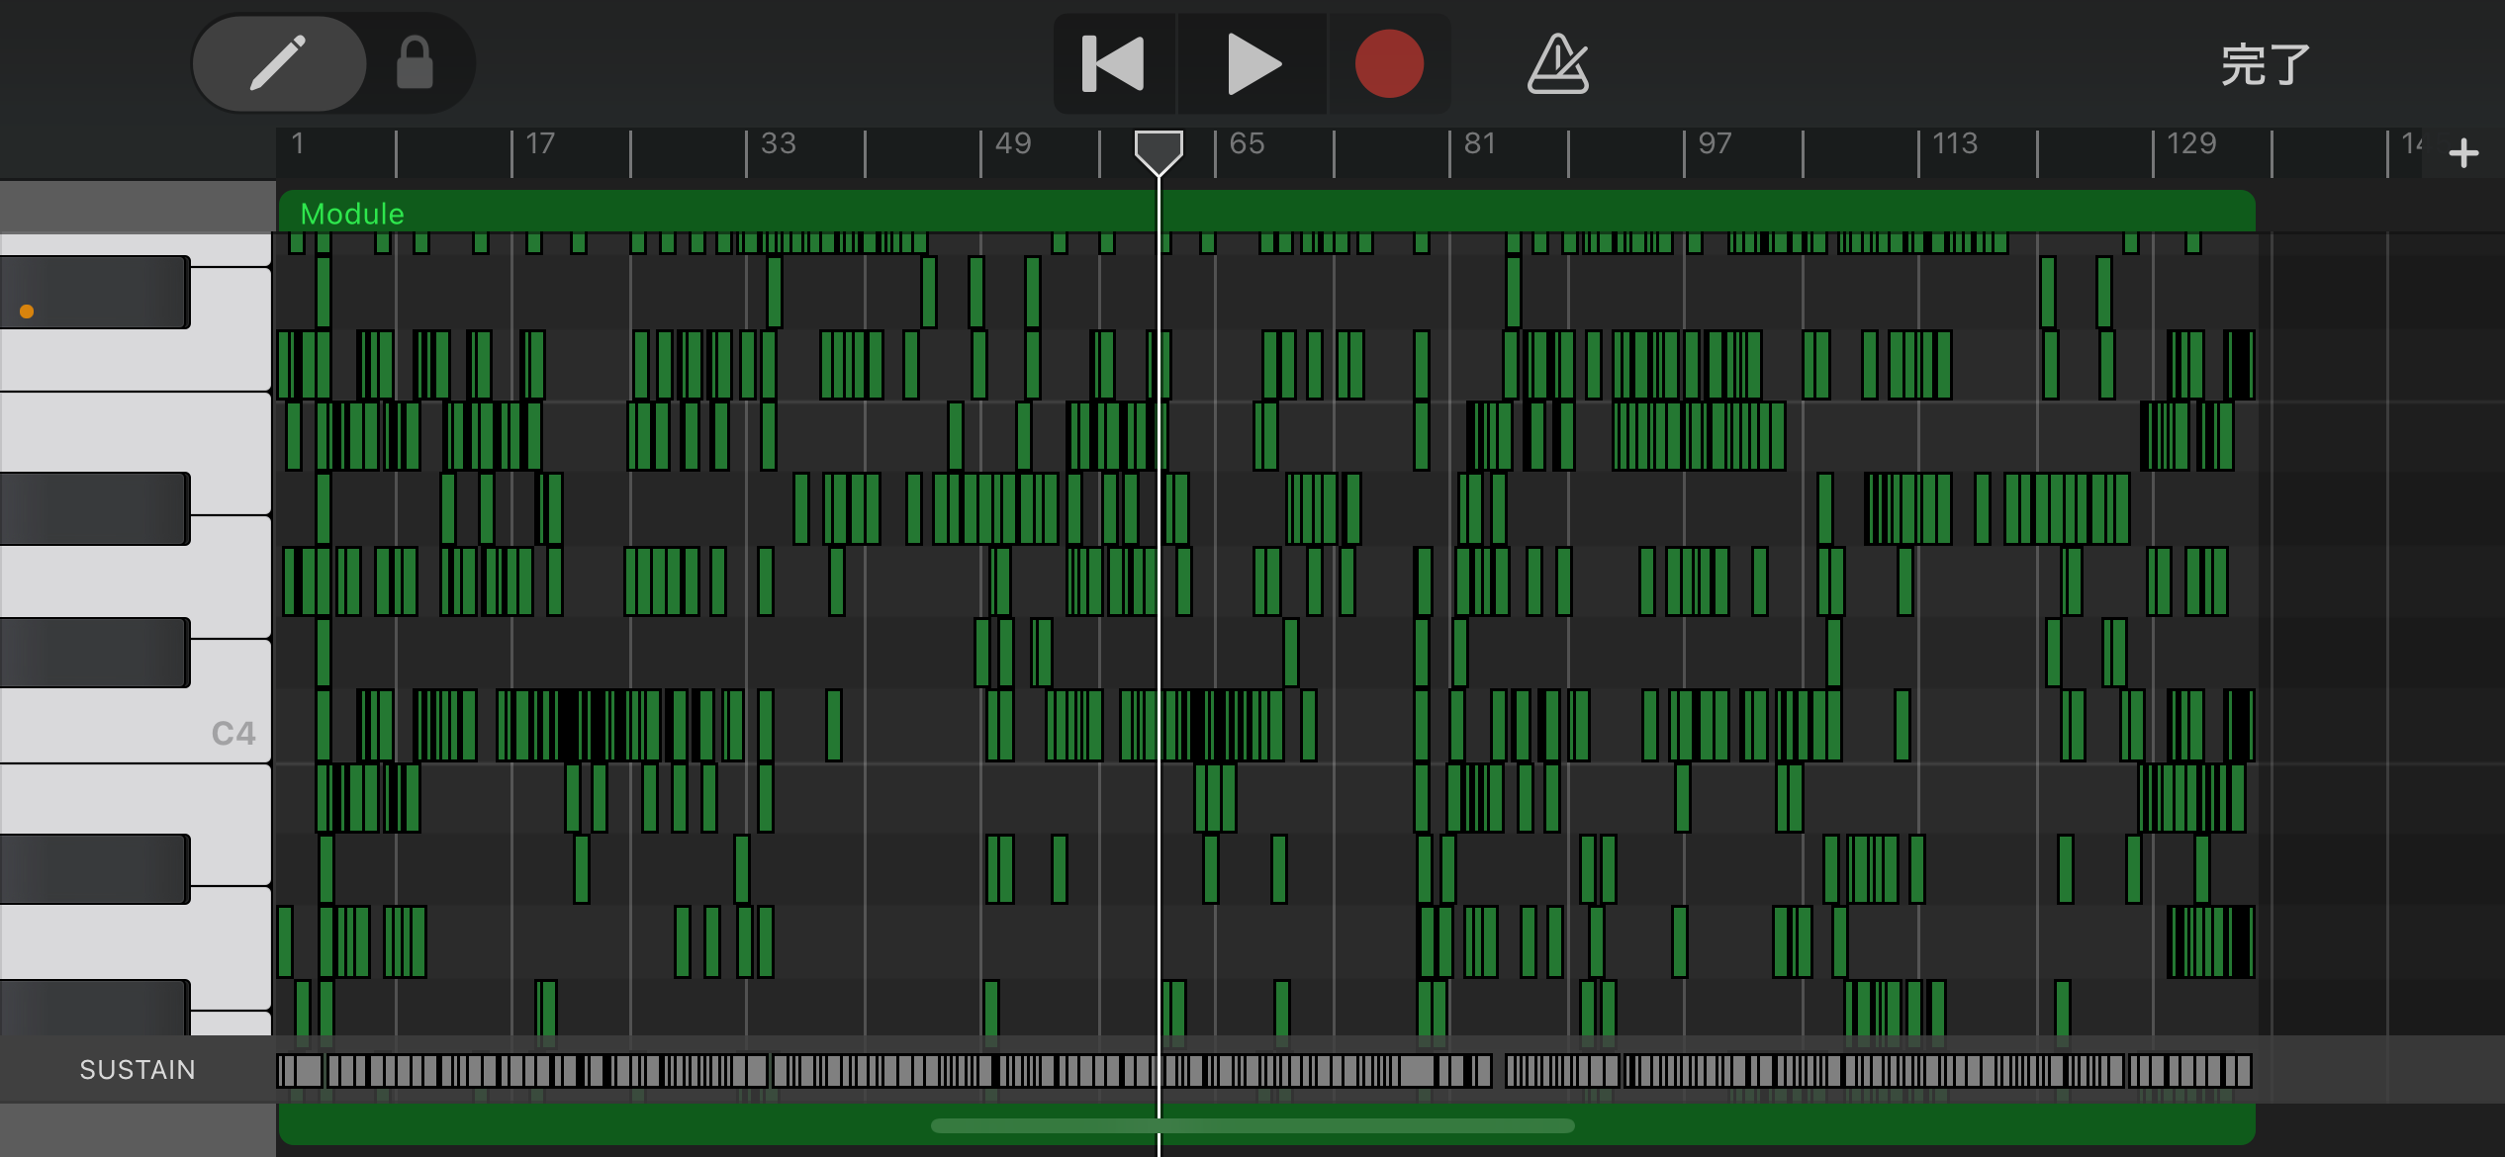Start recording with the red button

click(1388, 63)
